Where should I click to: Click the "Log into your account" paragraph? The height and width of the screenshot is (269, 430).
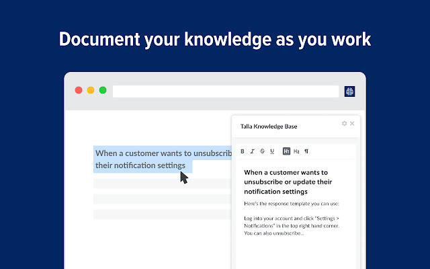click(x=292, y=226)
